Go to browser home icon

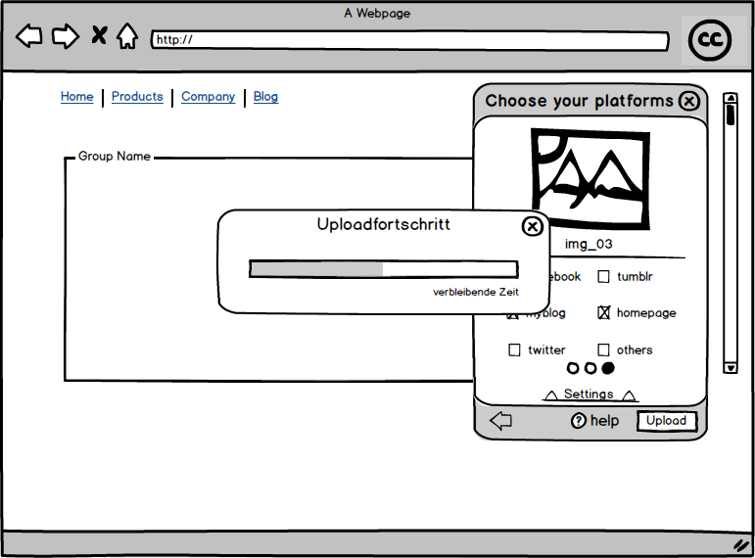tap(127, 37)
